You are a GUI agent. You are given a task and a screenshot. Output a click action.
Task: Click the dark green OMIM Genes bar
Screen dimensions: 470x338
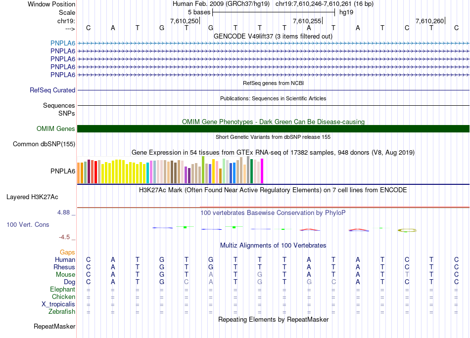coord(273,129)
